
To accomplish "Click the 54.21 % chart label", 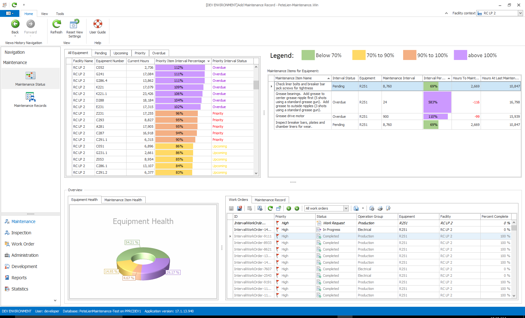I will click(x=132, y=242).
